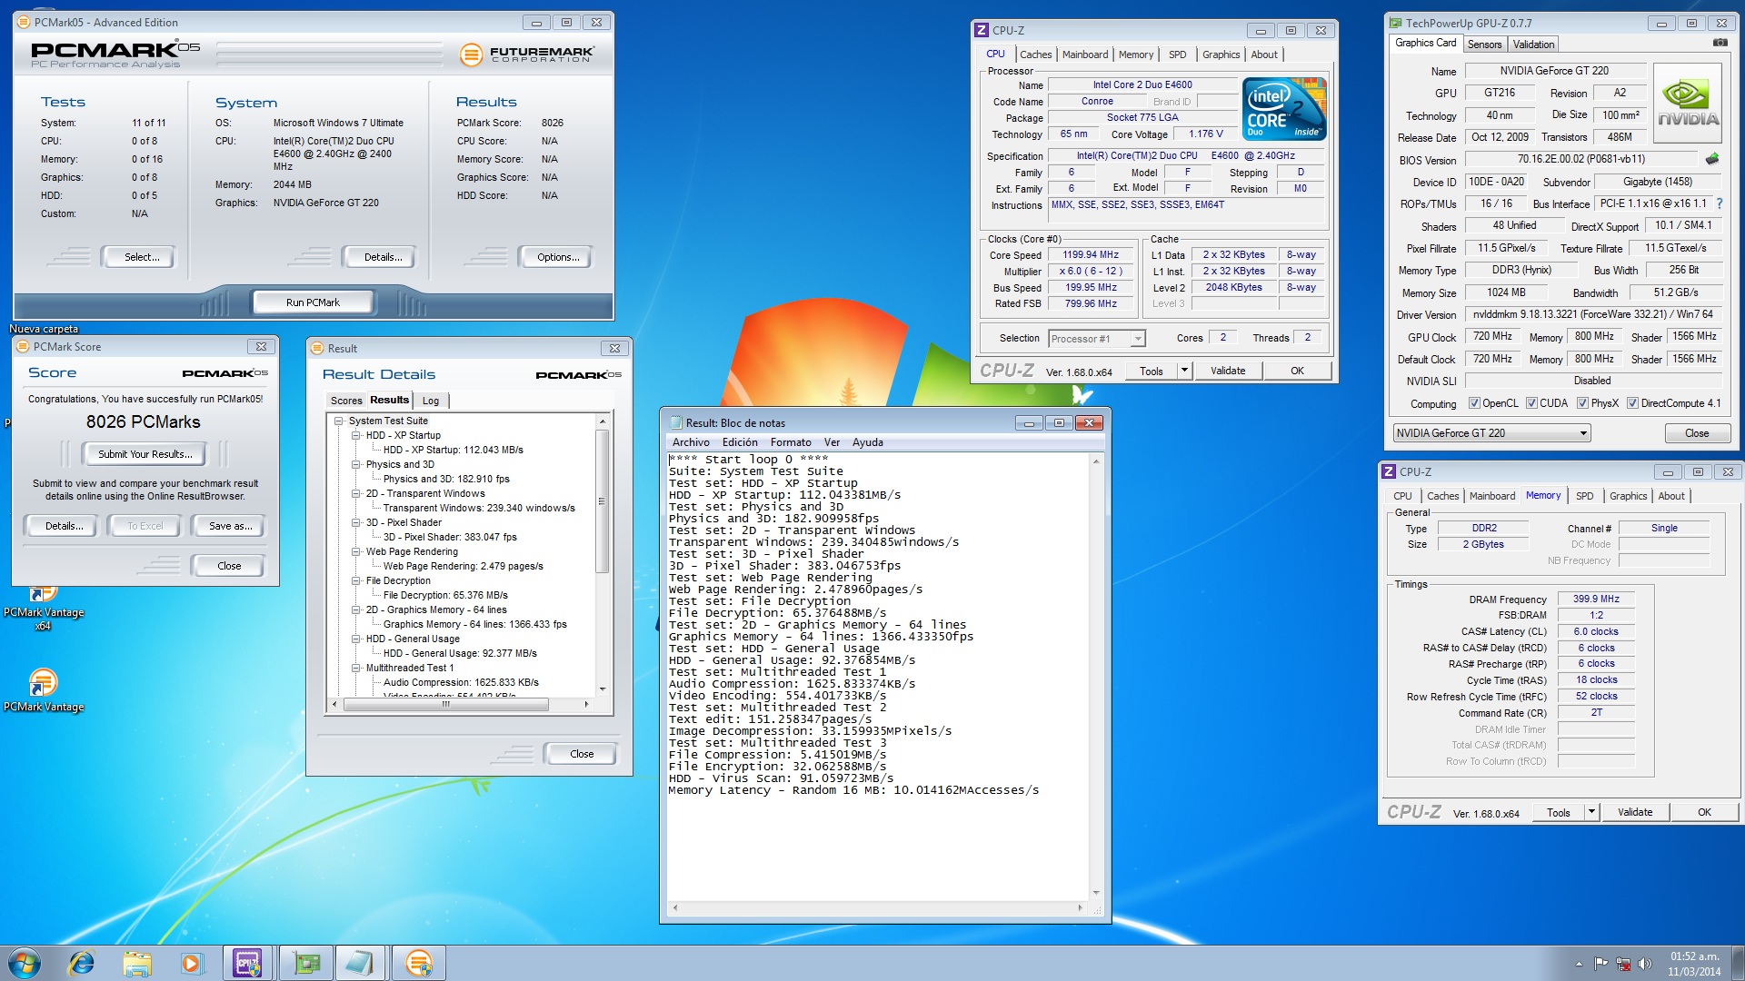The image size is (1745, 981).
Task: Click the Notepad vertical scrollbar down arrow
Action: tap(1096, 892)
